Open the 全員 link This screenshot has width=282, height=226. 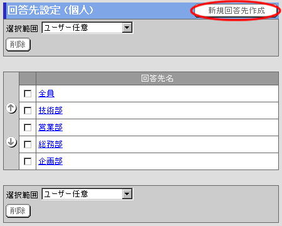[x=46, y=94]
